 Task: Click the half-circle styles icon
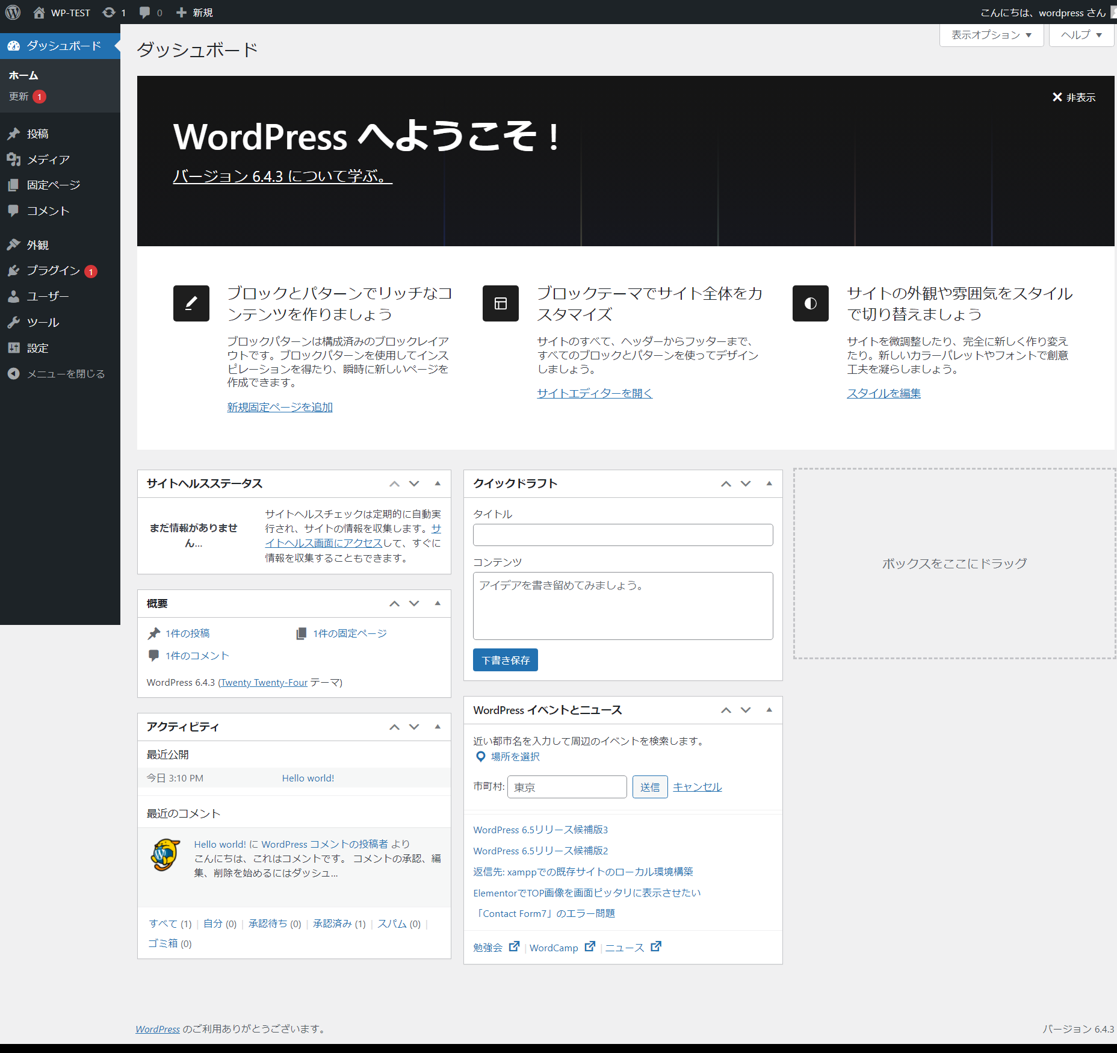click(810, 303)
